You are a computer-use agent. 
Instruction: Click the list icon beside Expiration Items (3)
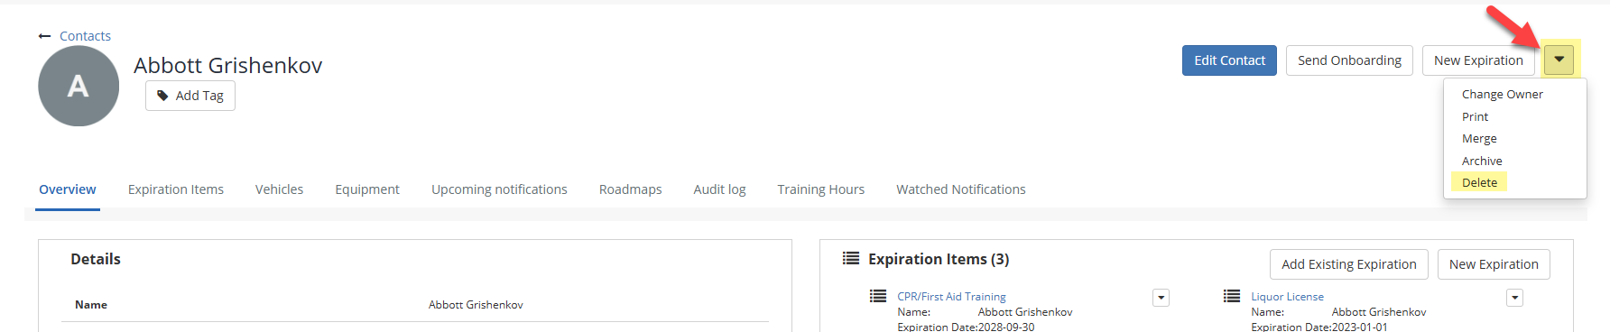(851, 259)
